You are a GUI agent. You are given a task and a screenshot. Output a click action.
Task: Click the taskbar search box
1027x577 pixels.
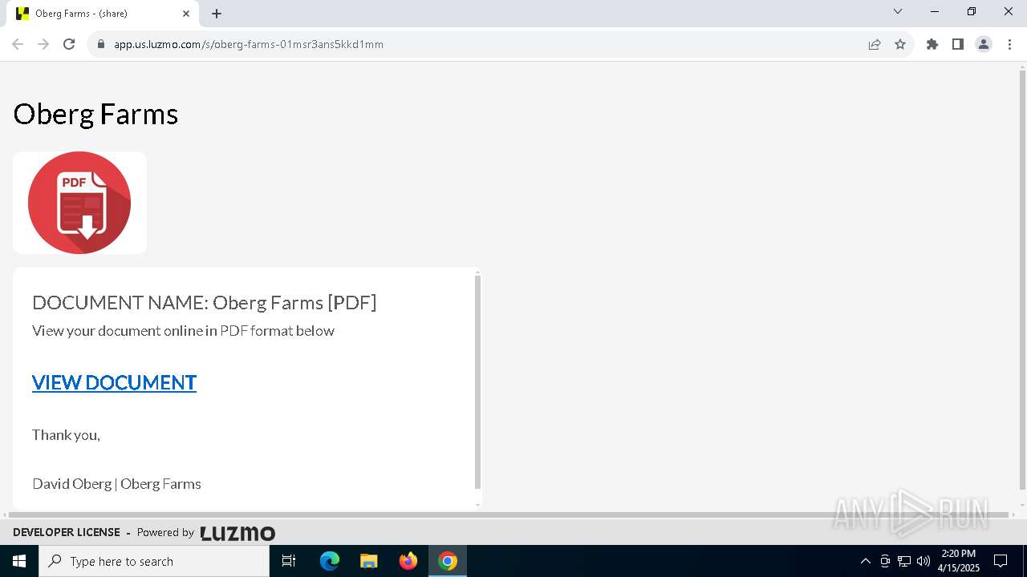(x=154, y=561)
